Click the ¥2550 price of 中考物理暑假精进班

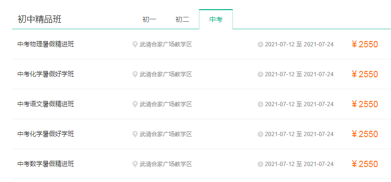tap(365, 44)
